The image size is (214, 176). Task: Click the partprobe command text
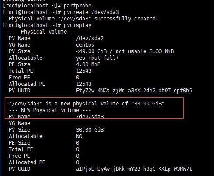77,6
